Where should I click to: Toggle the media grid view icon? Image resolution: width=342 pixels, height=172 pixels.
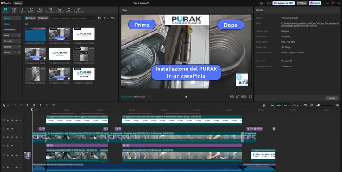[99, 18]
